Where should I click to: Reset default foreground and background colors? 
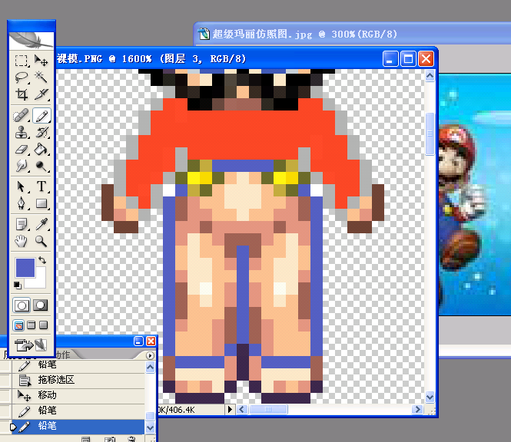point(18,285)
